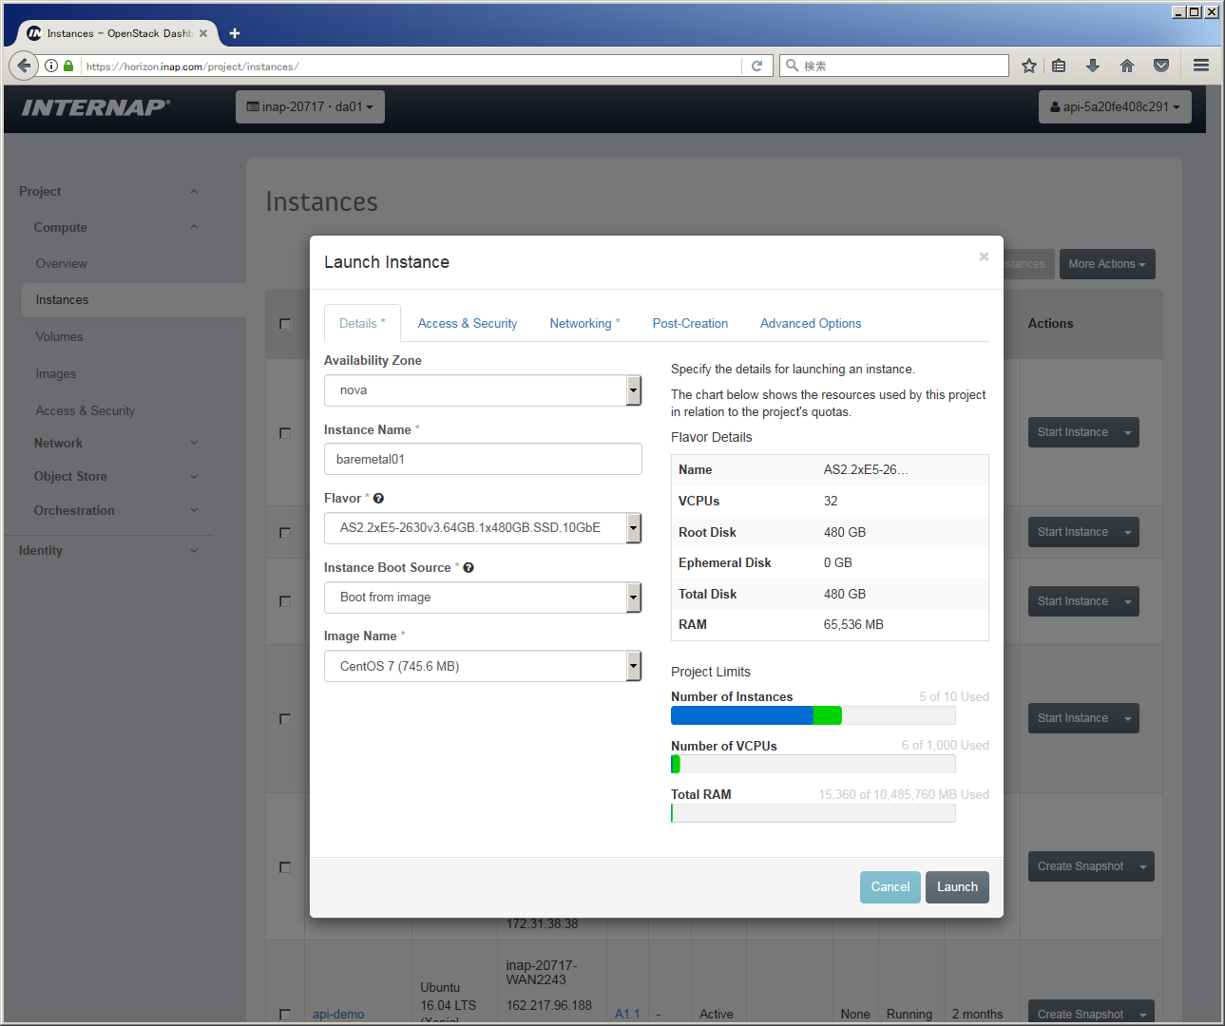This screenshot has height=1026, width=1225.
Task: Switch to the Advanced Options tab
Action: pos(811,323)
